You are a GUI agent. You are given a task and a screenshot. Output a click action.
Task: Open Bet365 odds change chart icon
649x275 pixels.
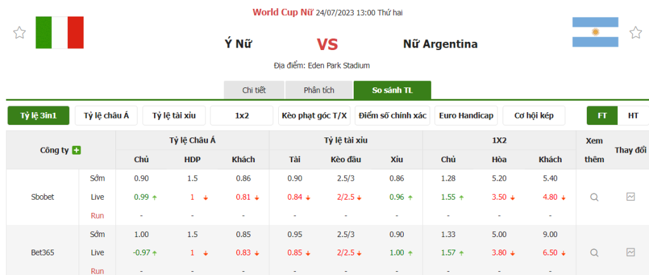coord(631,252)
